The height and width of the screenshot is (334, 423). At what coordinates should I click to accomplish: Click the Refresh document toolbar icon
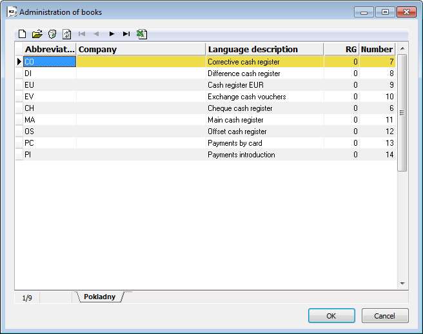pos(66,34)
